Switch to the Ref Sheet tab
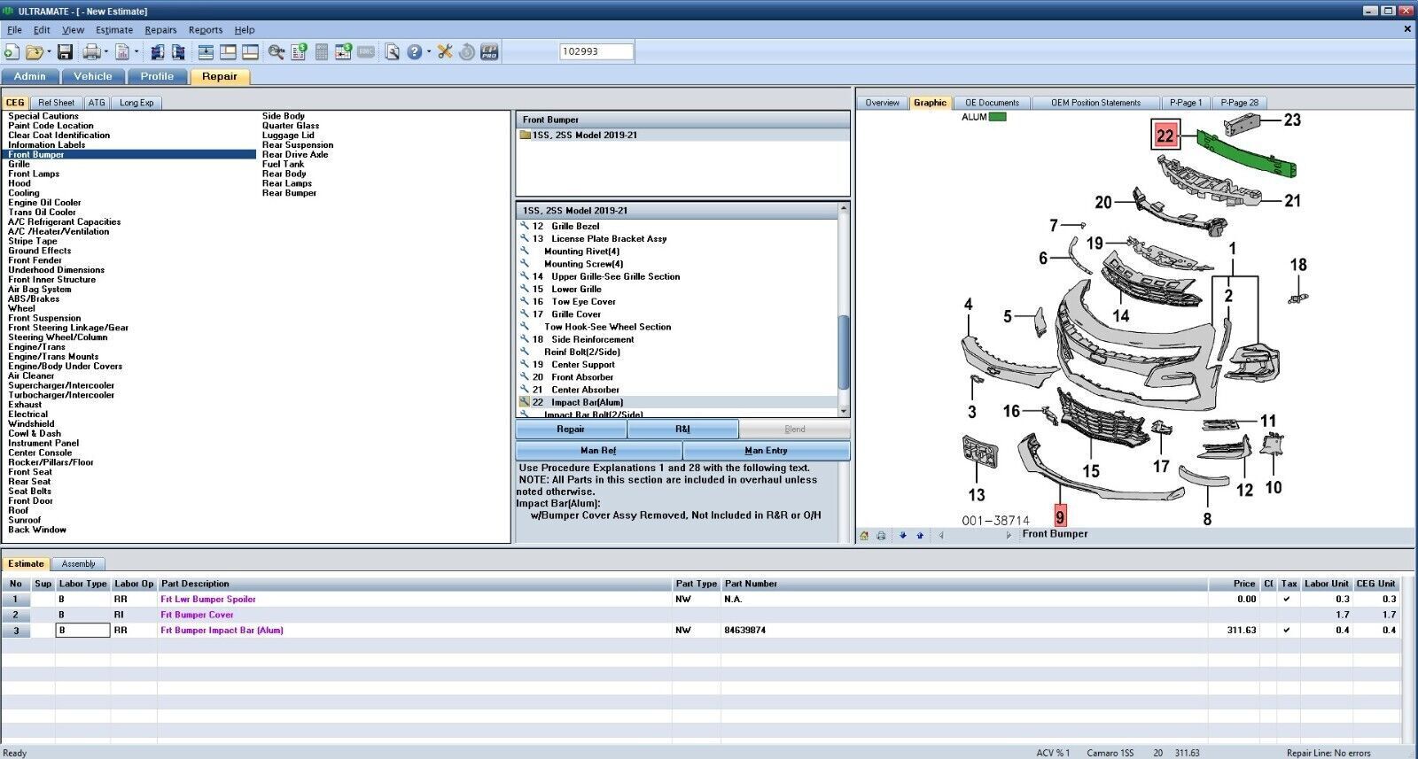 click(x=56, y=103)
